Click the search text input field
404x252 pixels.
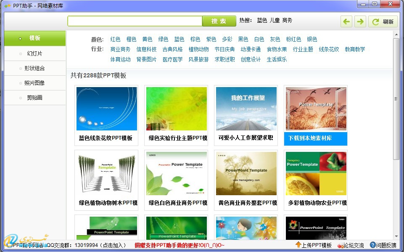click(x=135, y=21)
